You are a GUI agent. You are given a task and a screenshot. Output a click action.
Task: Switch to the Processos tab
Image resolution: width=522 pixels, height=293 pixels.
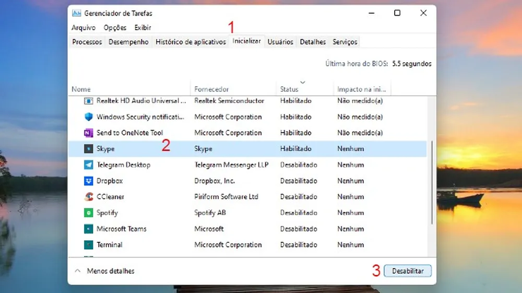coord(87,42)
